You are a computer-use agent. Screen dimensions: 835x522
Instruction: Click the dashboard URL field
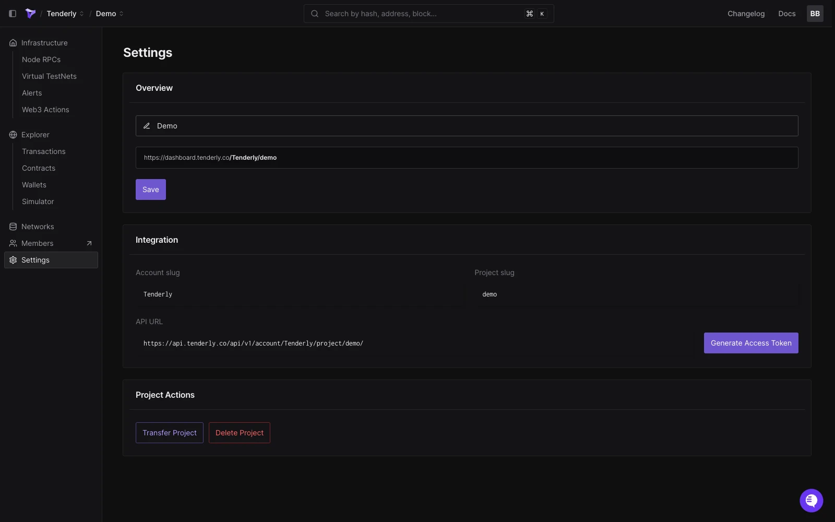click(x=467, y=158)
